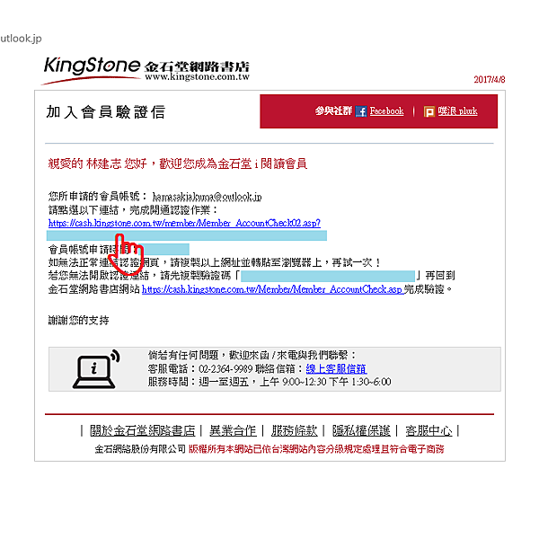
Task: Open the Member_AccountCheck.asp link
Action: 272,289
